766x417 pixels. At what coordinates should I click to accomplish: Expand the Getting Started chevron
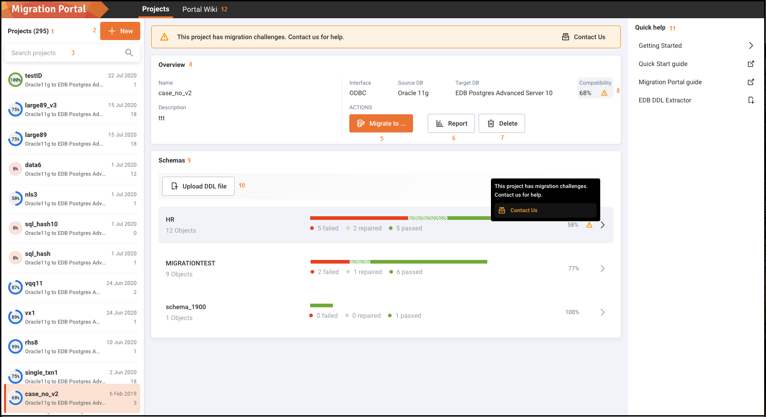[751, 46]
